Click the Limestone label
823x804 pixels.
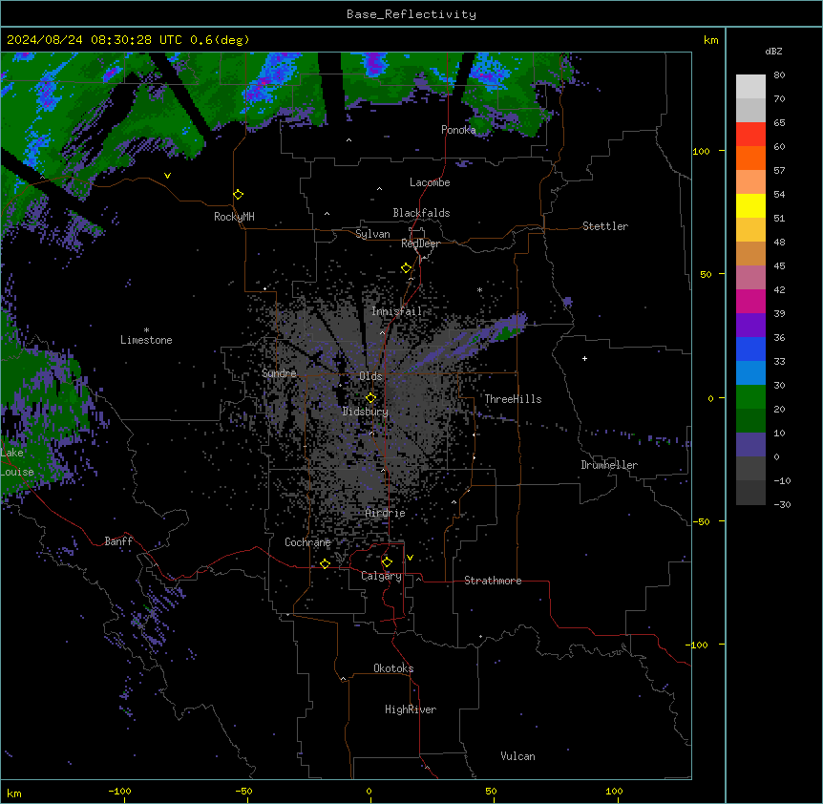[x=146, y=340]
